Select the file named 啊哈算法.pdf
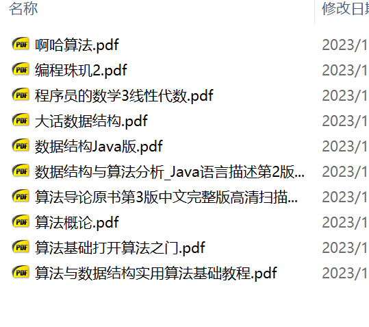Image resolution: width=369 pixels, height=327 pixels. point(77,45)
